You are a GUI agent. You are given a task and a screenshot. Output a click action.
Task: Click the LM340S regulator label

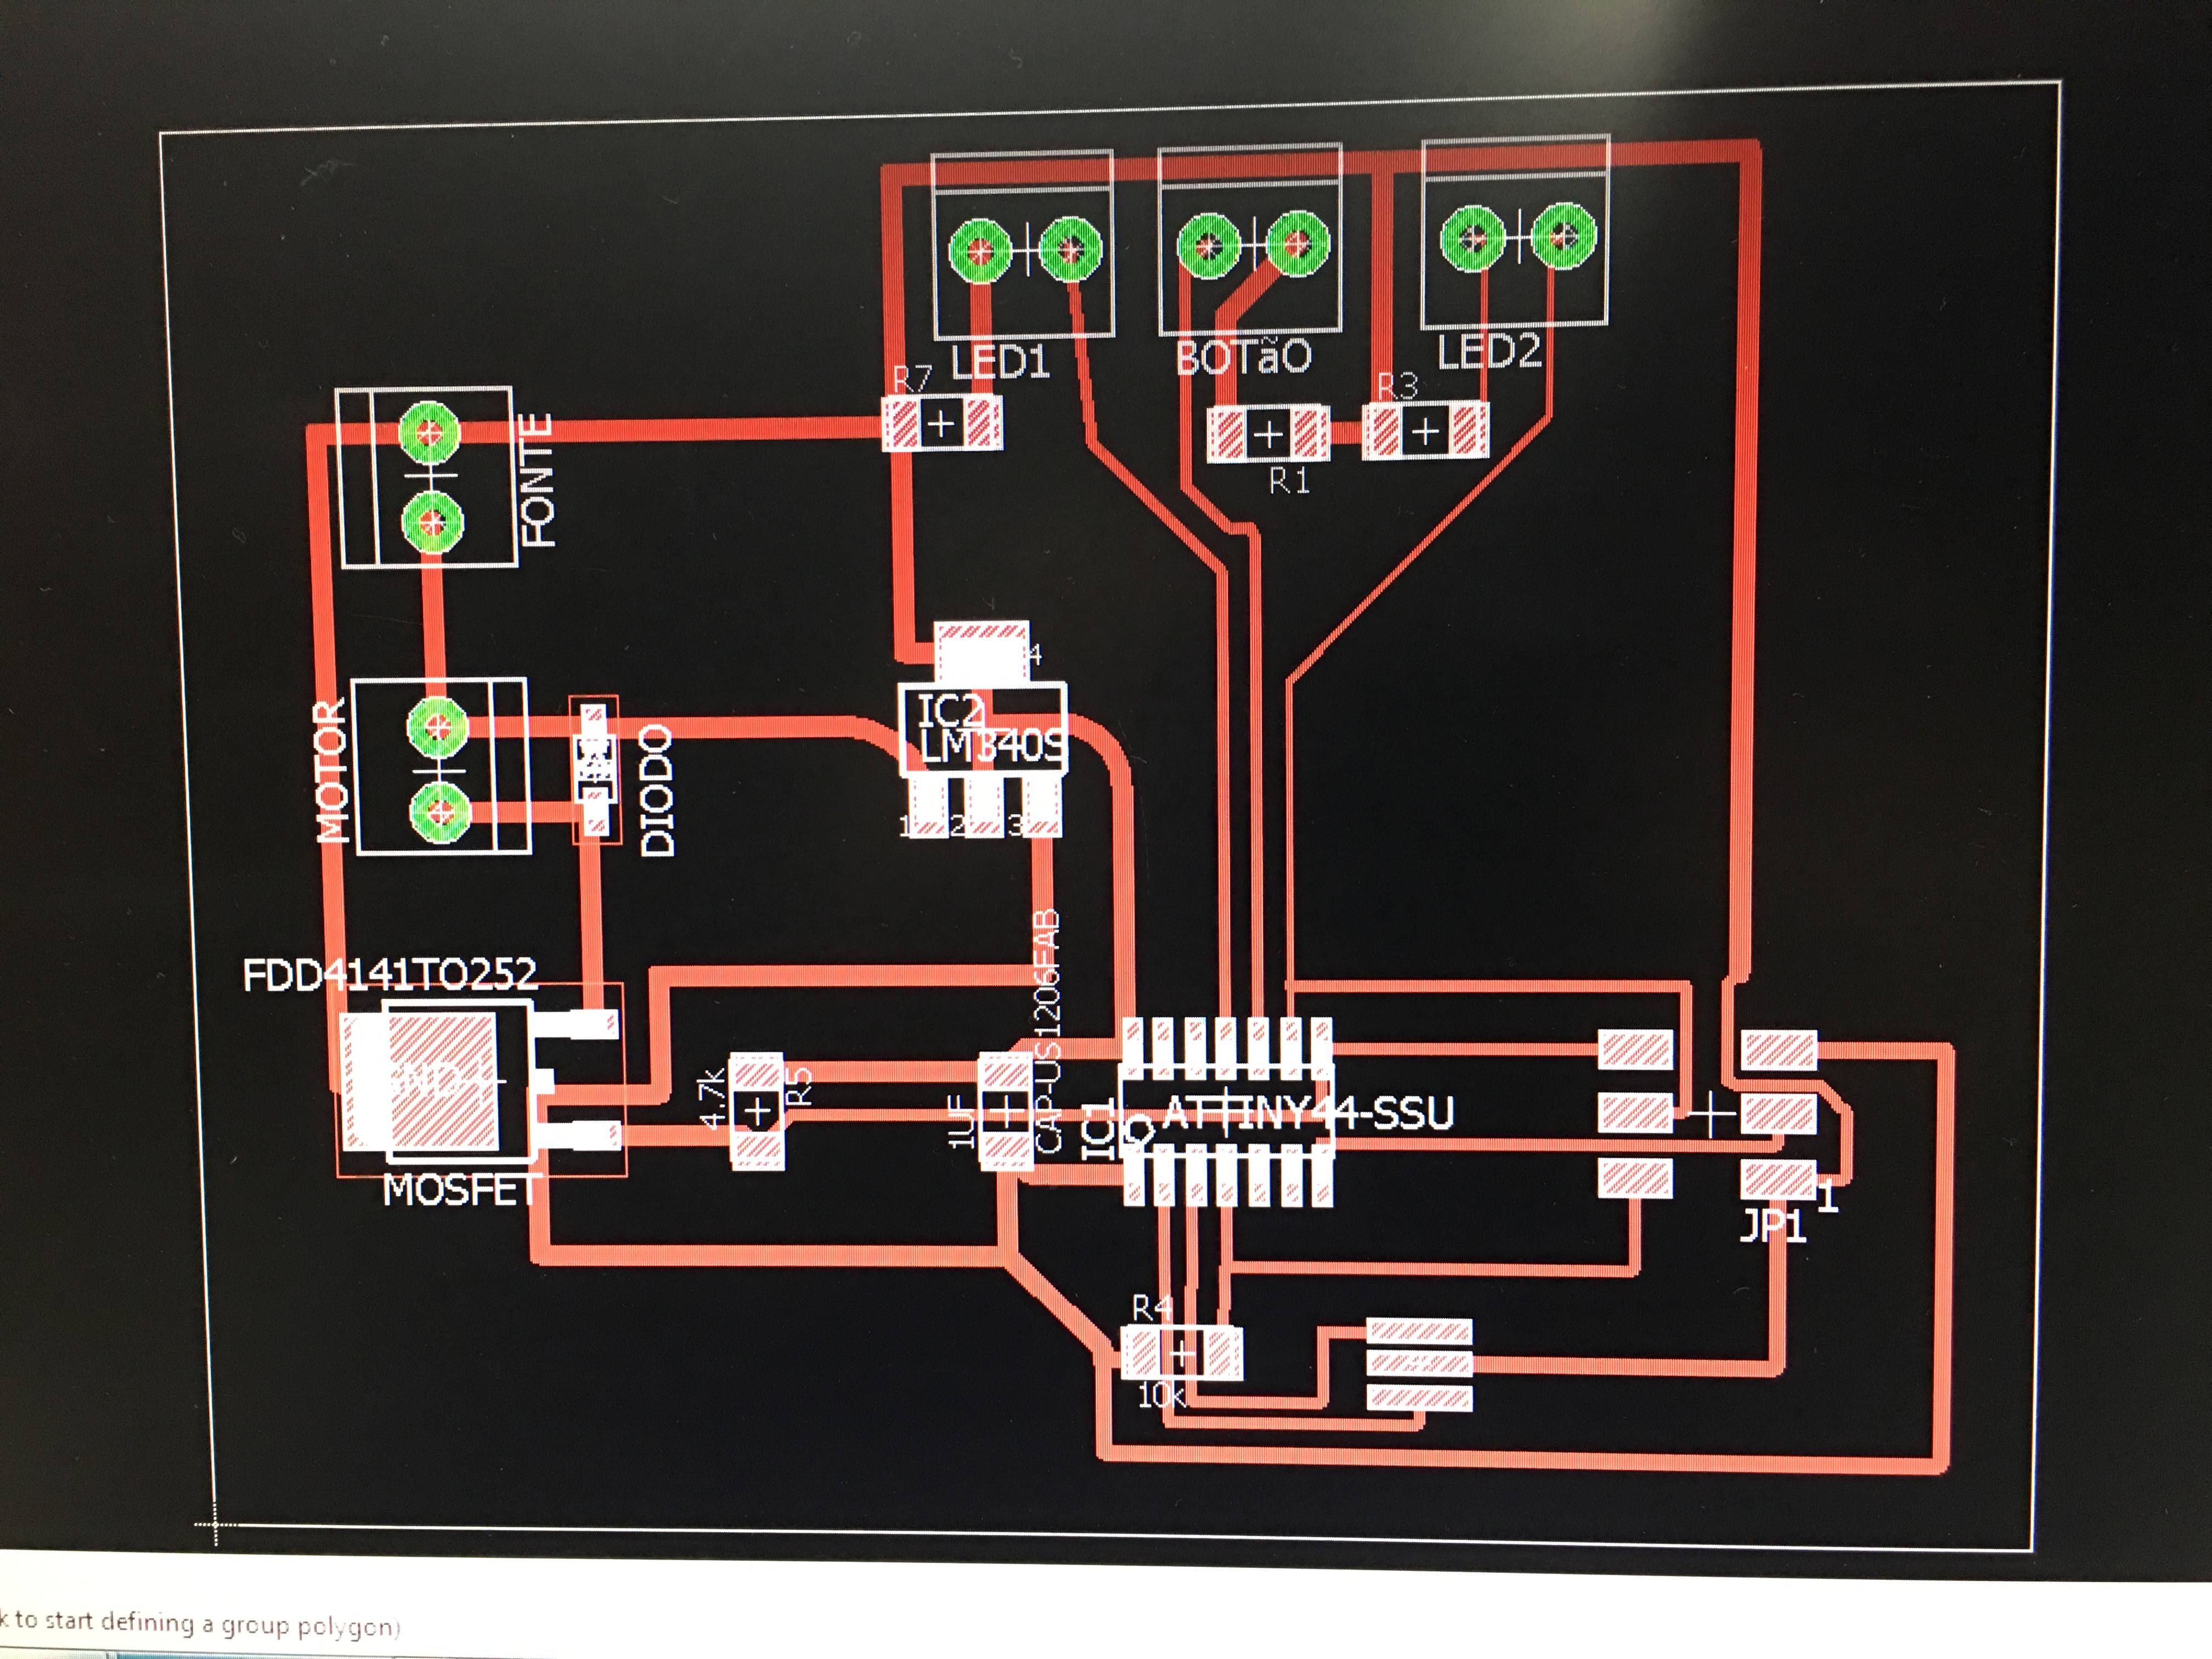[992, 746]
